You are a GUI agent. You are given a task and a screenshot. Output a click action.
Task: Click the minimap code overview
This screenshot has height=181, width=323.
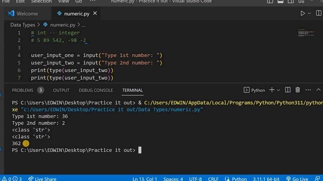pos(306,33)
